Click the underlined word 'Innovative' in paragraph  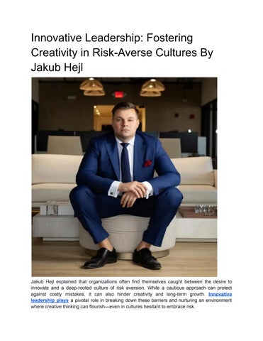[220, 294]
